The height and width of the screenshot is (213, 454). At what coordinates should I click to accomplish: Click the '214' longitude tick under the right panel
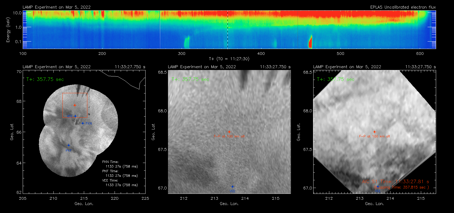[x=390, y=198]
